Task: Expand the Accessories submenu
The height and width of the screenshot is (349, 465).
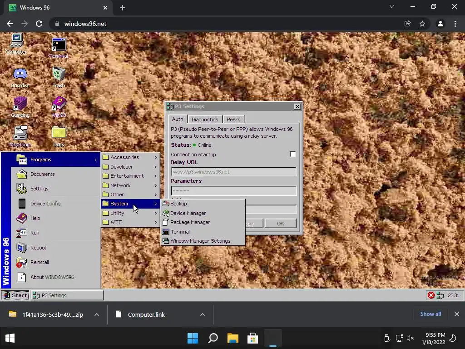Action: click(130, 157)
